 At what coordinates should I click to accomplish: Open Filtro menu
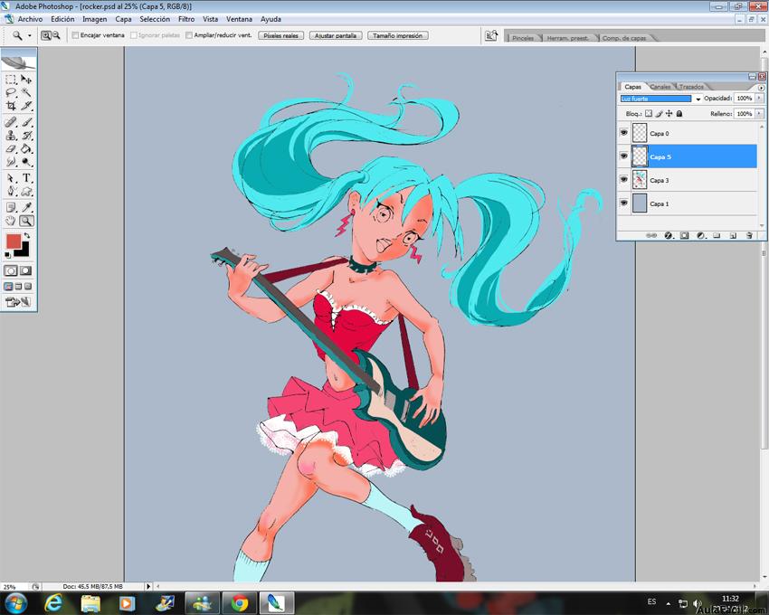(x=186, y=19)
